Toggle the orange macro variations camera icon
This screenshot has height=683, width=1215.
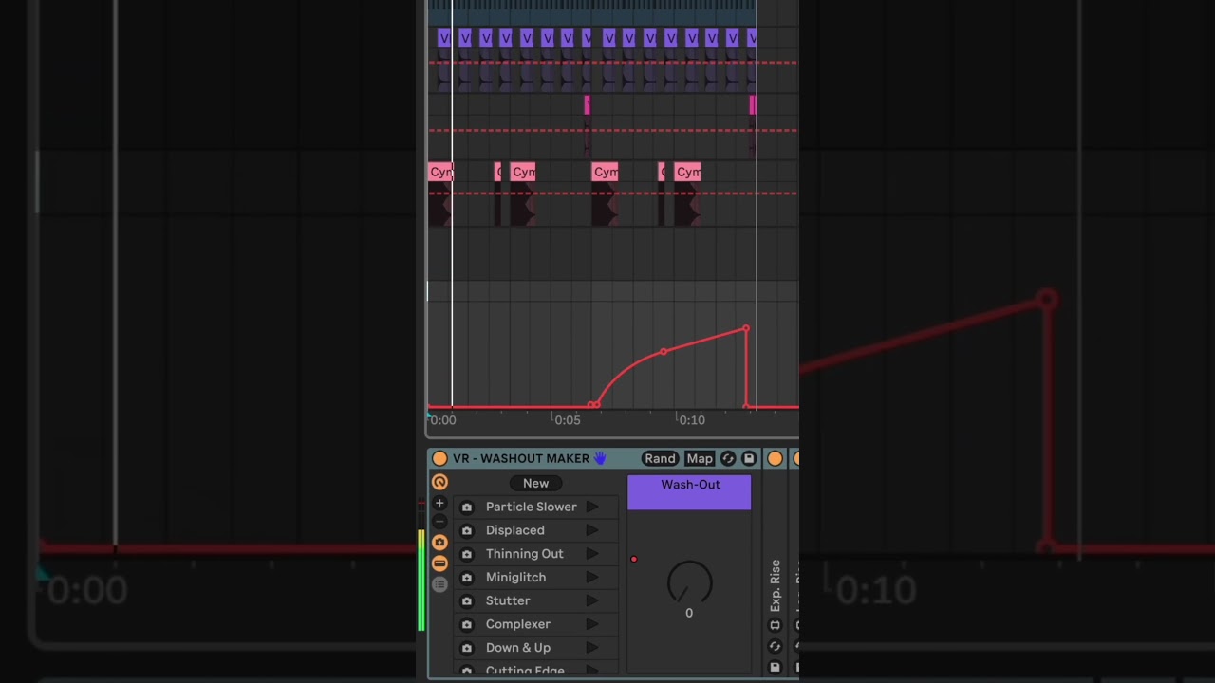point(439,543)
